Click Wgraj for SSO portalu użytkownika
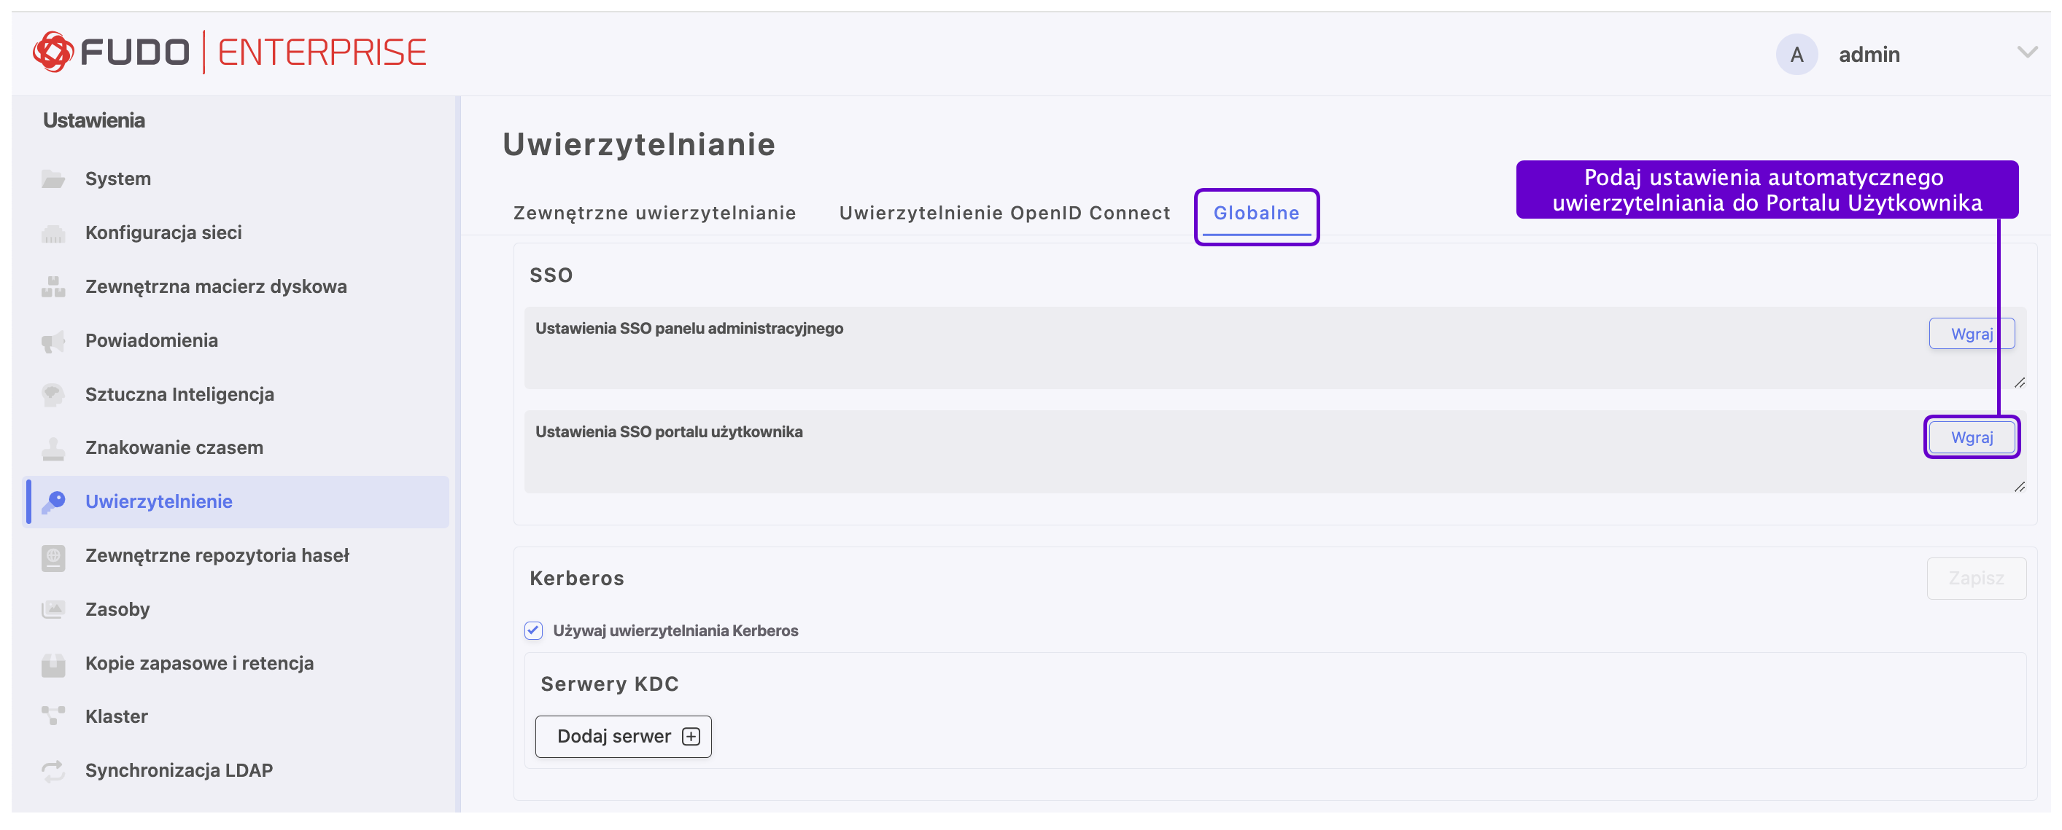The image size is (2062, 830). point(1970,437)
